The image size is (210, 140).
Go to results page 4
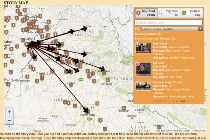177,101
